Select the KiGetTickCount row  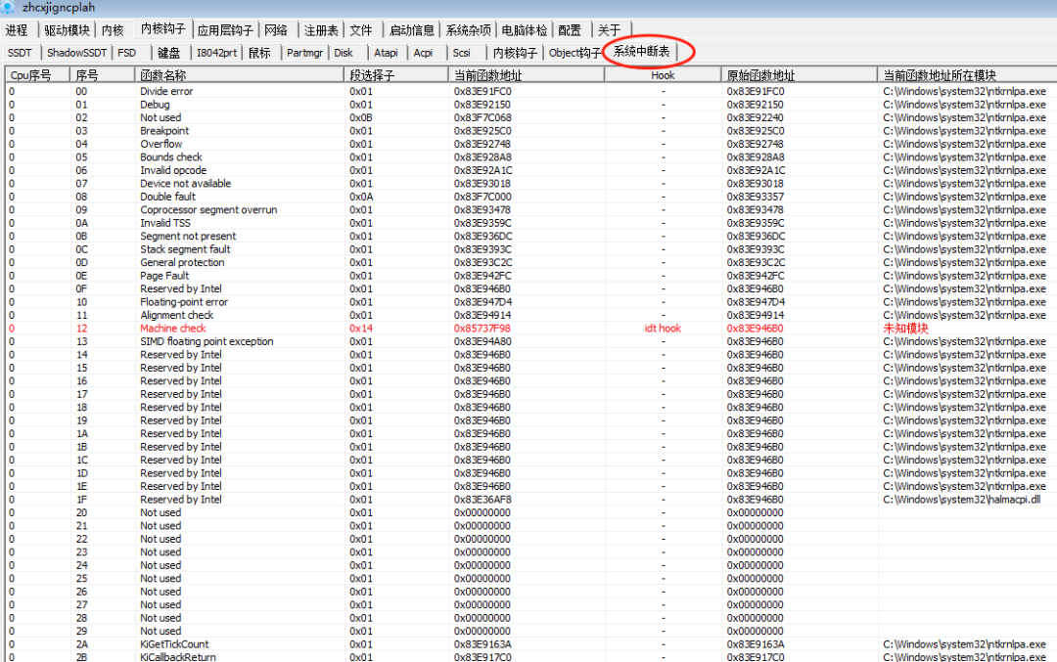531,644
